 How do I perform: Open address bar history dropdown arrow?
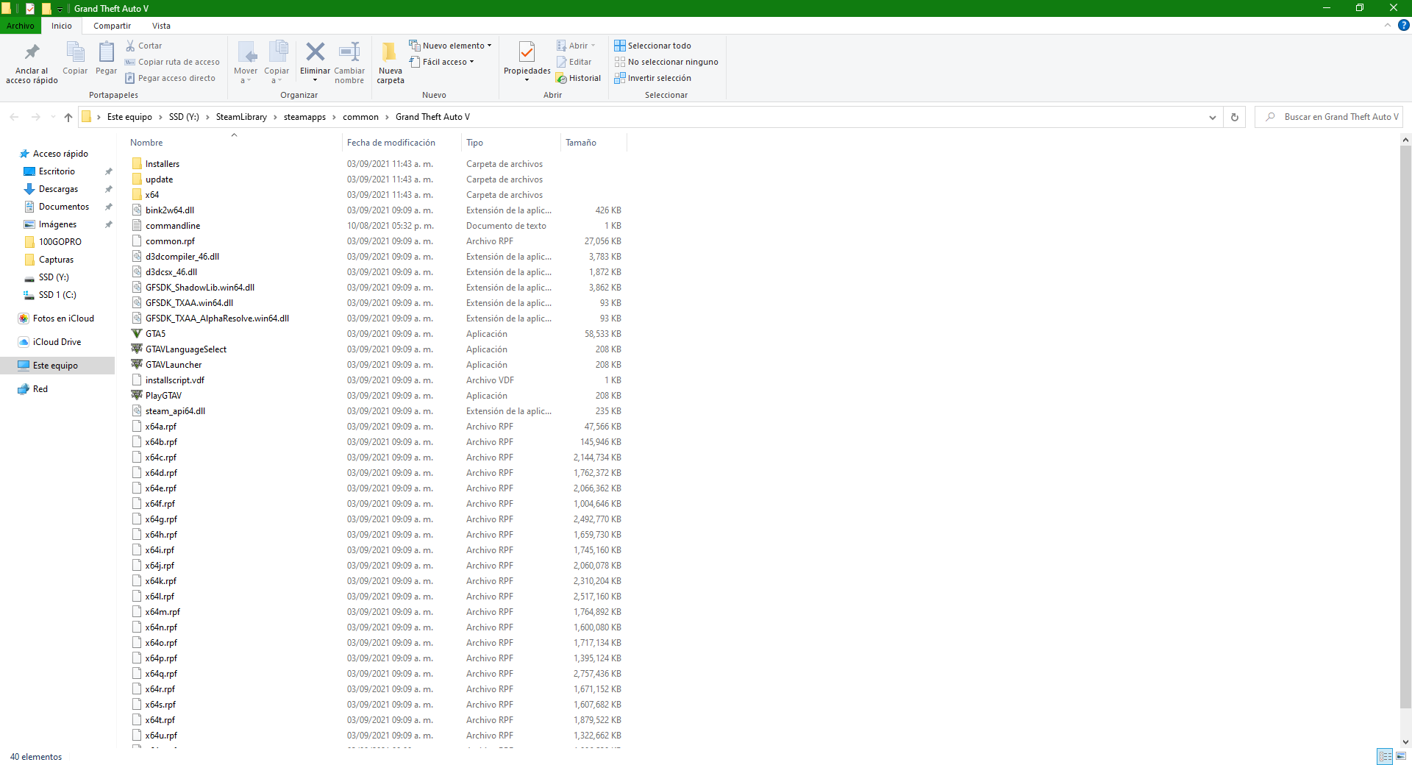click(x=1212, y=117)
